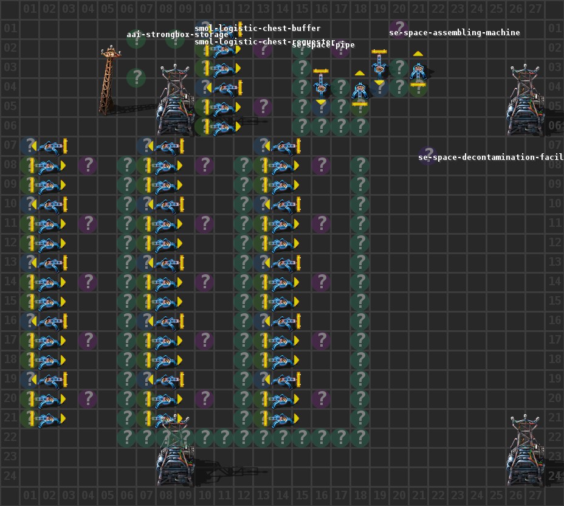Click the steel pylon below row 22 near column 09
Viewport: 564px width, 506px height.
(175, 450)
